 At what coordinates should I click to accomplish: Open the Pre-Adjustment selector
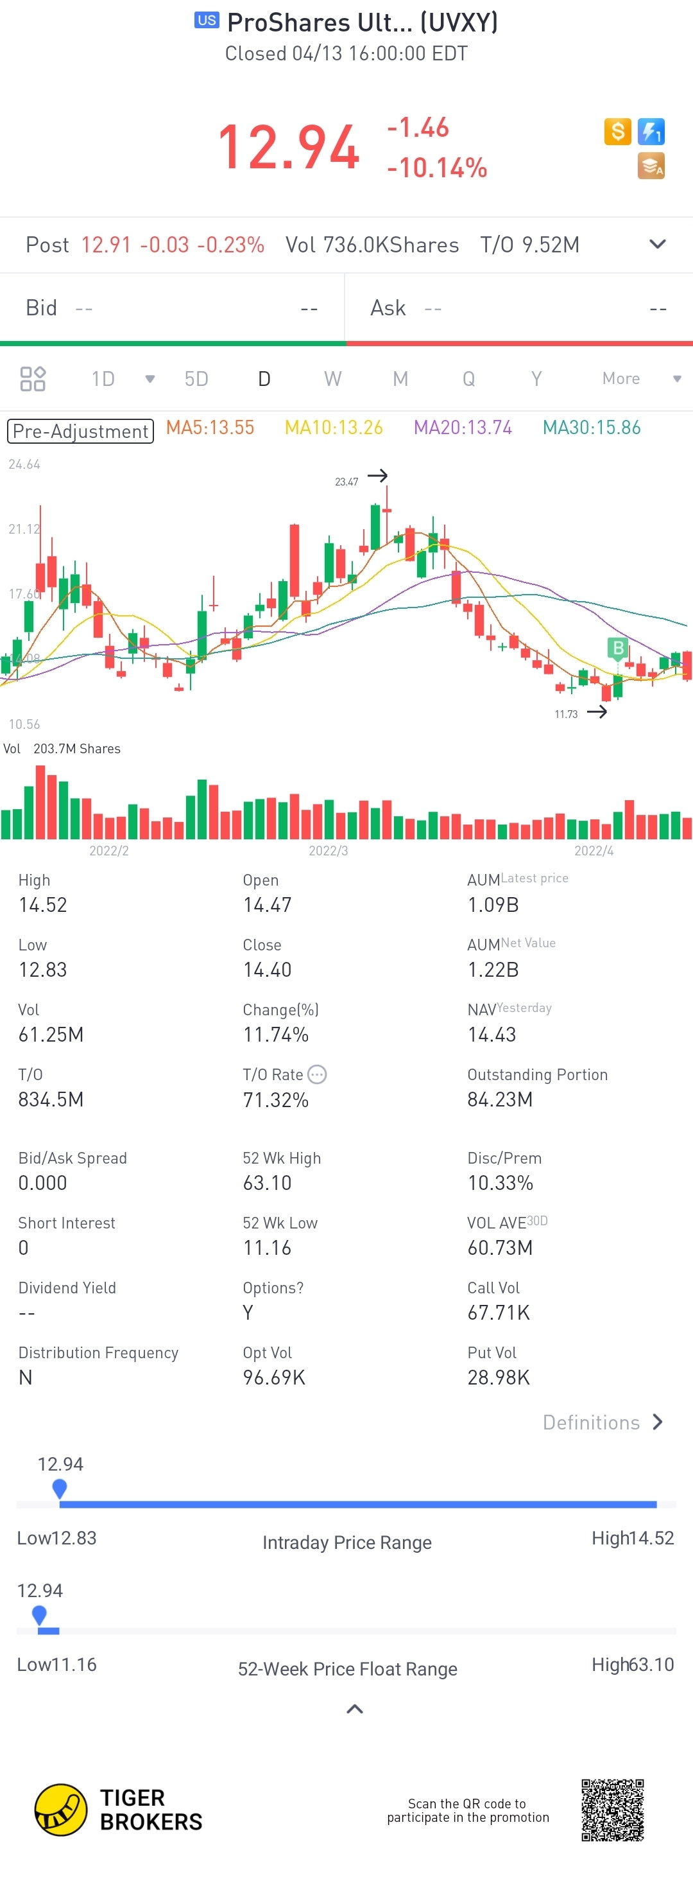(81, 431)
